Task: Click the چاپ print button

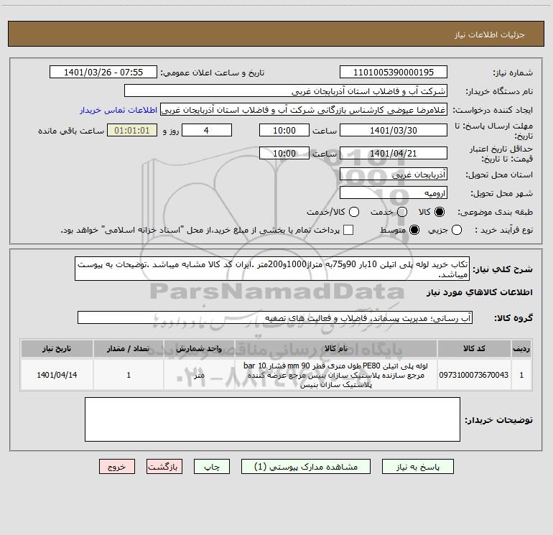Action: pos(212,467)
